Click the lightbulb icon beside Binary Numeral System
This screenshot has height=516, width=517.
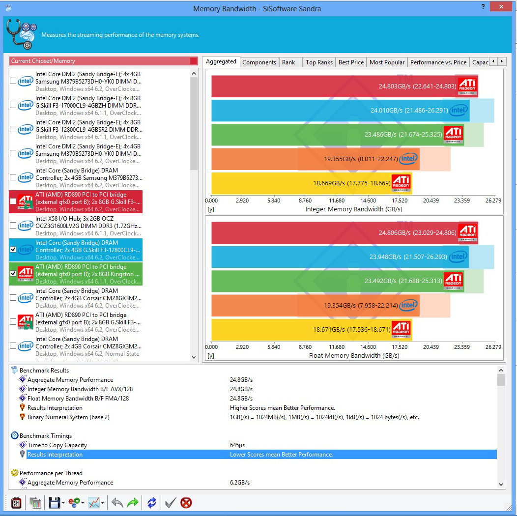(23, 417)
